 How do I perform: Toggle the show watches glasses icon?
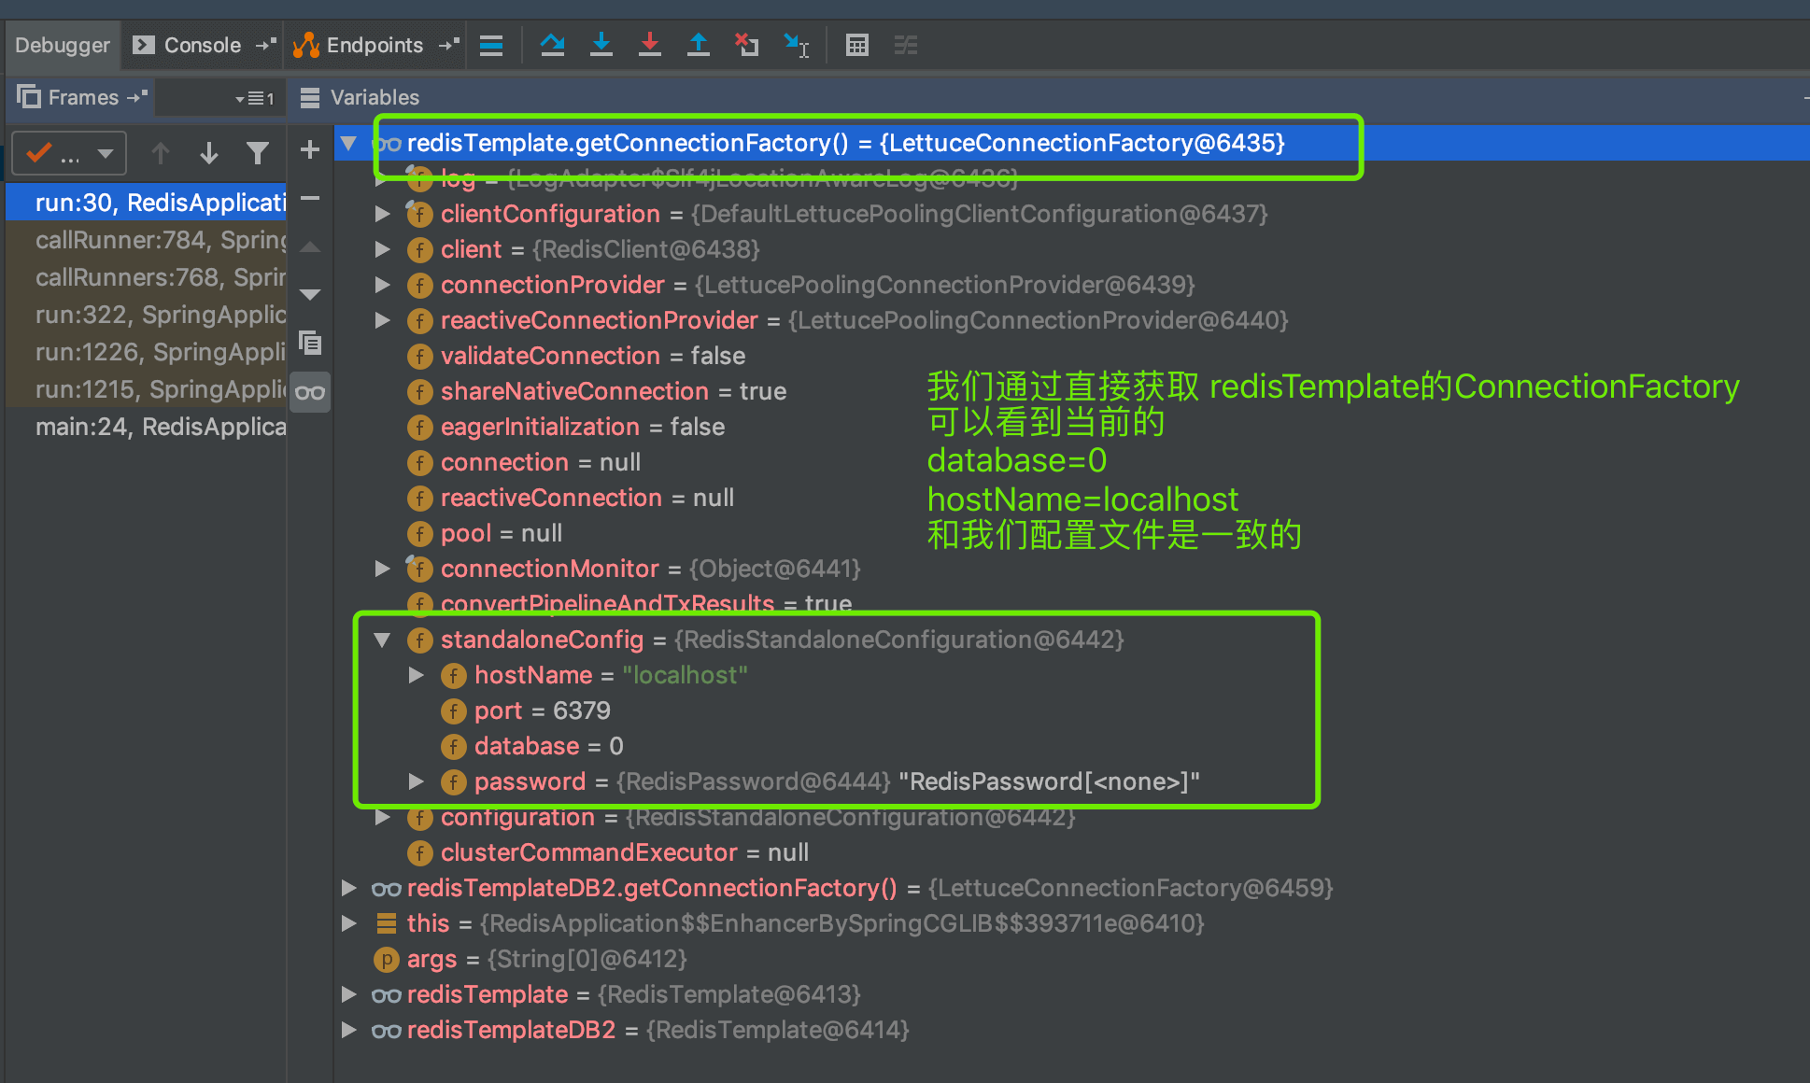tap(310, 392)
